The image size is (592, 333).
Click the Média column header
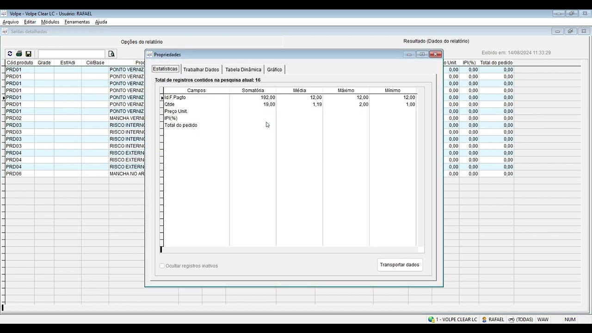(x=300, y=90)
